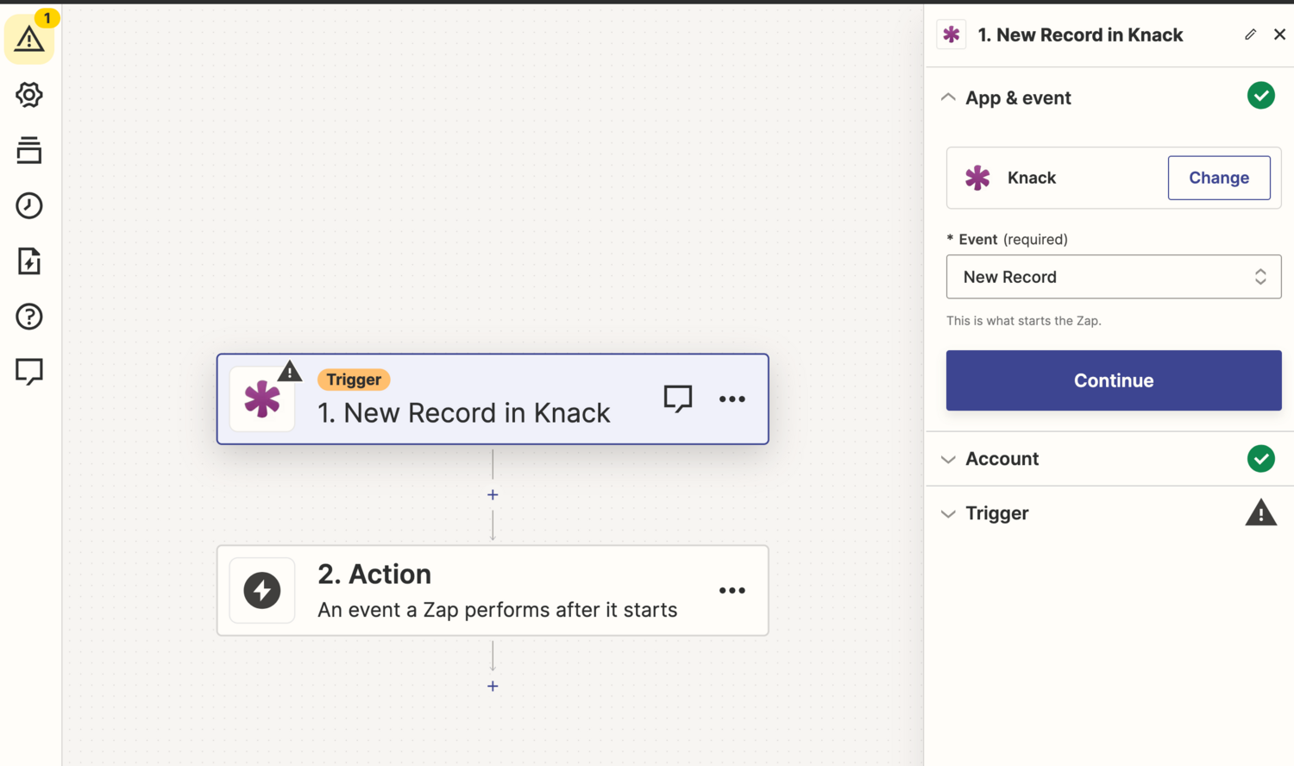1294x766 pixels.
Task: Open Zap history clock icon
Action: coord(29,205)
